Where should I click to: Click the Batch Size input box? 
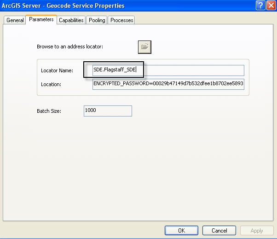pos(108,111)
